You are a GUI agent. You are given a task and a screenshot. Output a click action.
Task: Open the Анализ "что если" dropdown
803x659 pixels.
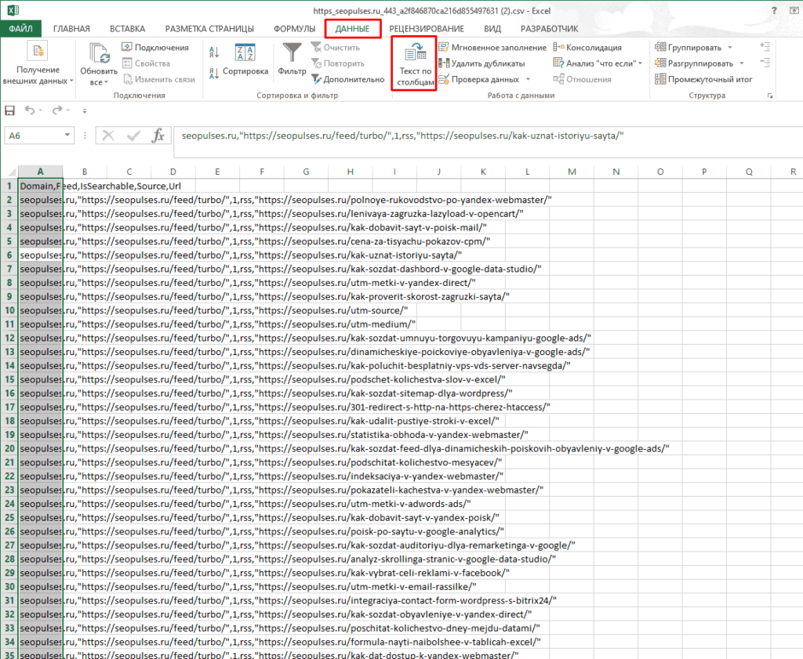pos(640,63)
